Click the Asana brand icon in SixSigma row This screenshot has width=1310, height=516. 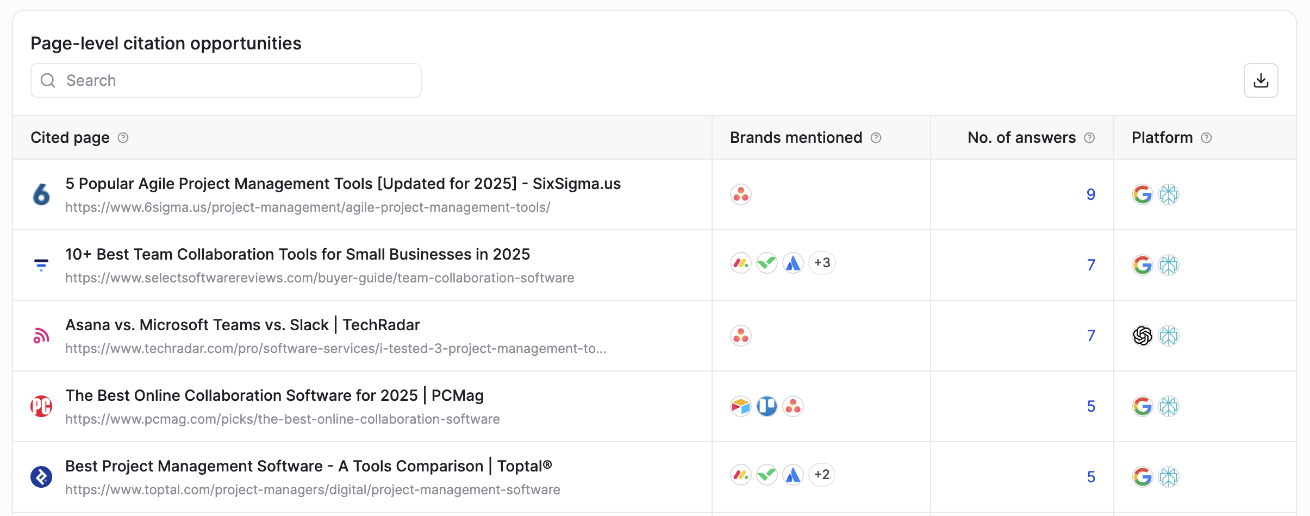tap(741, 194)
